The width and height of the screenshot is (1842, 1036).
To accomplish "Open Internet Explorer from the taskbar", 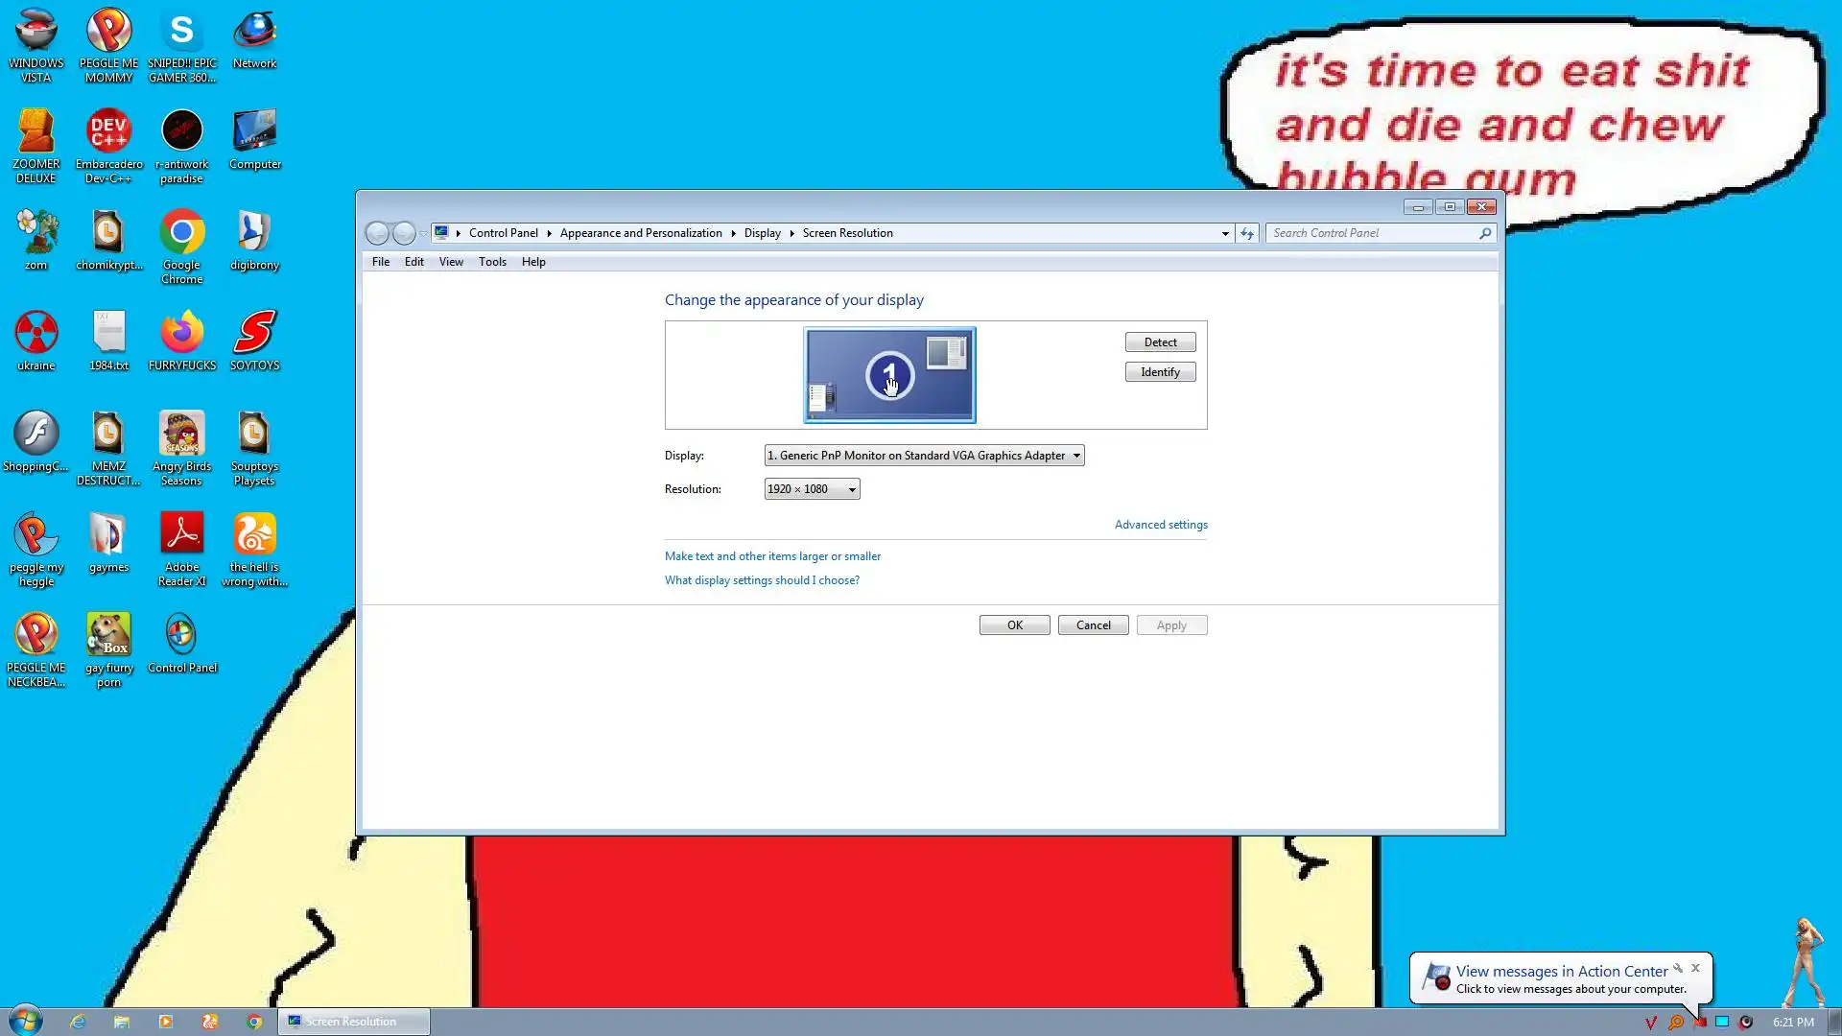I will pyautogui.click(x=78, y=1022).
